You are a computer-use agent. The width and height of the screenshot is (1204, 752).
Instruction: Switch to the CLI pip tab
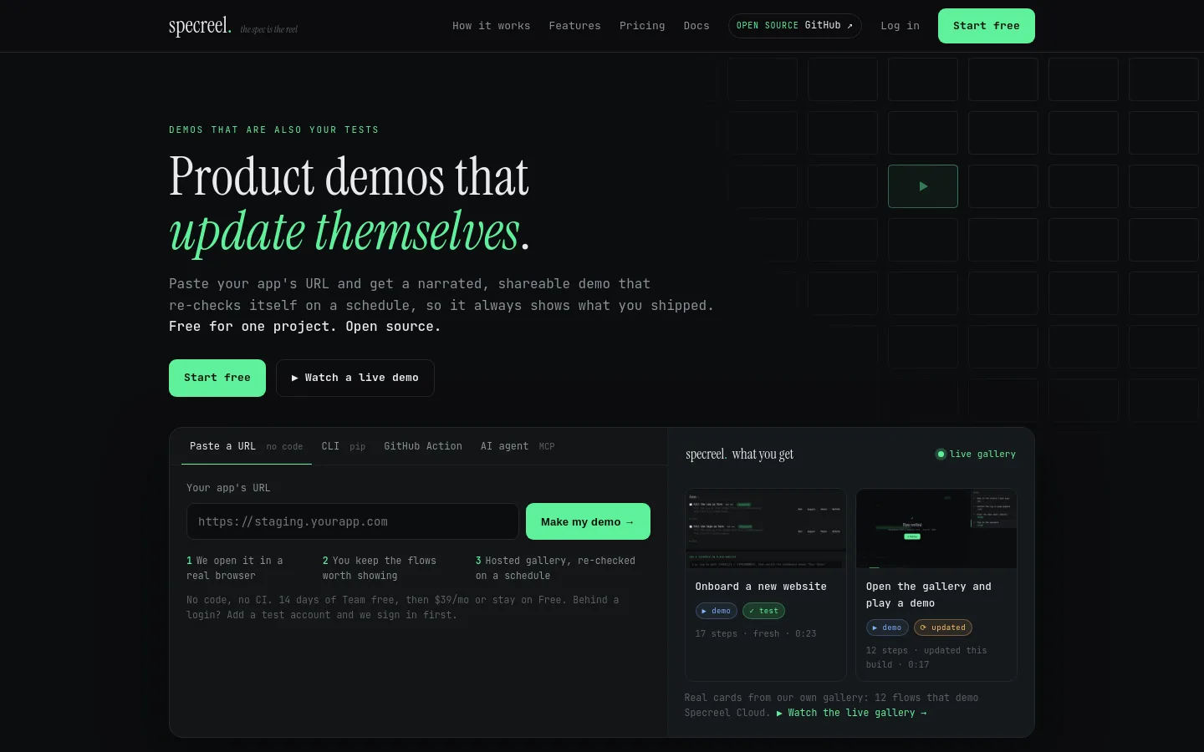pyautogui.click(x=344, y=446)
